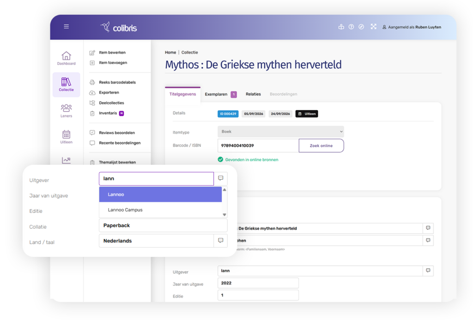Viewport: 473px width, 321px height.
Task: Click the Collectie breadcrumb
Action: pos(189,53)
